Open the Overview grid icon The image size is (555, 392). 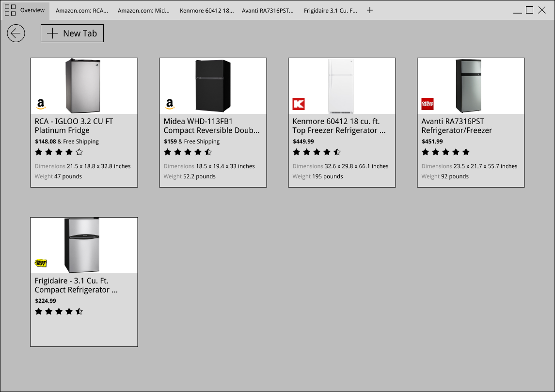(10, 10)
